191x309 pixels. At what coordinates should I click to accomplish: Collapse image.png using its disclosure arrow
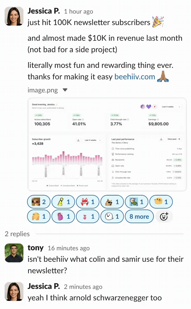(65, 90)
